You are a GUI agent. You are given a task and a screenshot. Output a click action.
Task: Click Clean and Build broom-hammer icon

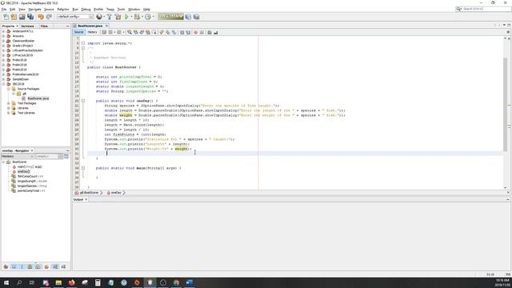pos(118,17)
